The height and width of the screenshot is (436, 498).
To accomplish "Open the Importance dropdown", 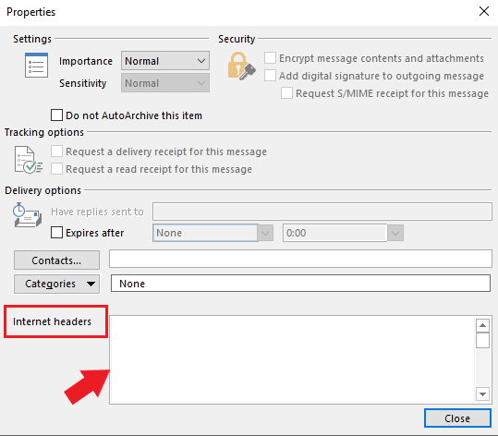I will (x=165, y=61).
